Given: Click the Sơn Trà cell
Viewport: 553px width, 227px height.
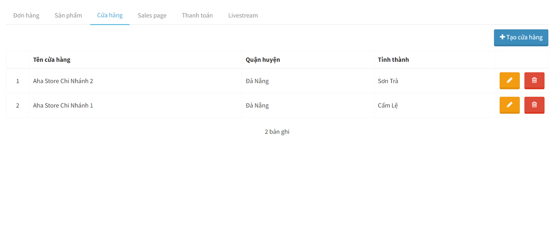Looking at the screenshot, I should click(435, 81).
